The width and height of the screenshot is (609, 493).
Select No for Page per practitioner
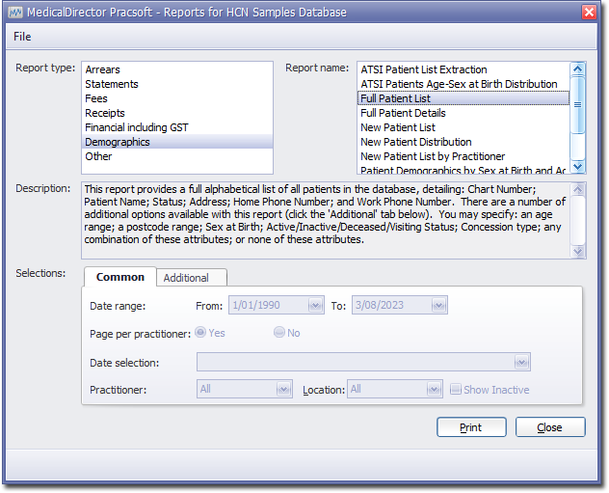(x=279, y=333)
